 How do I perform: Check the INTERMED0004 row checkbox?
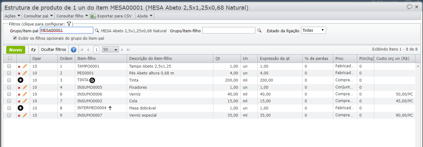coord(9,108)
